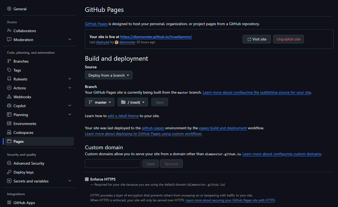The height and width of the screenshot is (207, 338).
Task: Click the folder icon in root selector
Action: (x=123, y=102)
